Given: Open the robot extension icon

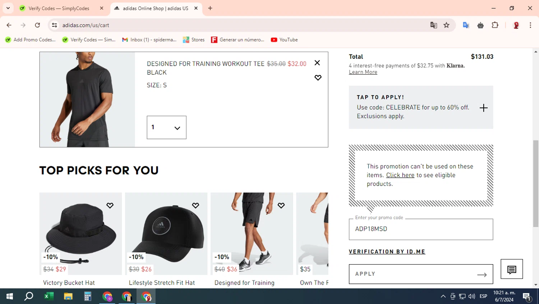Looking at the screenshot, I should tap(480, 25).
